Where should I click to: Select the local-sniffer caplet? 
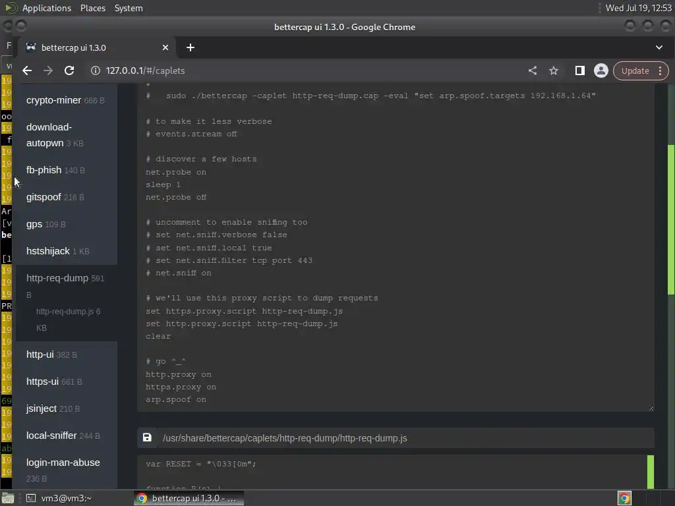tap(65, 436)
